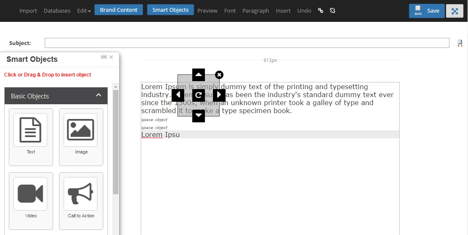468x235 pixels.
Task: Remove object with the circular X button
Action: click(219, 75)
